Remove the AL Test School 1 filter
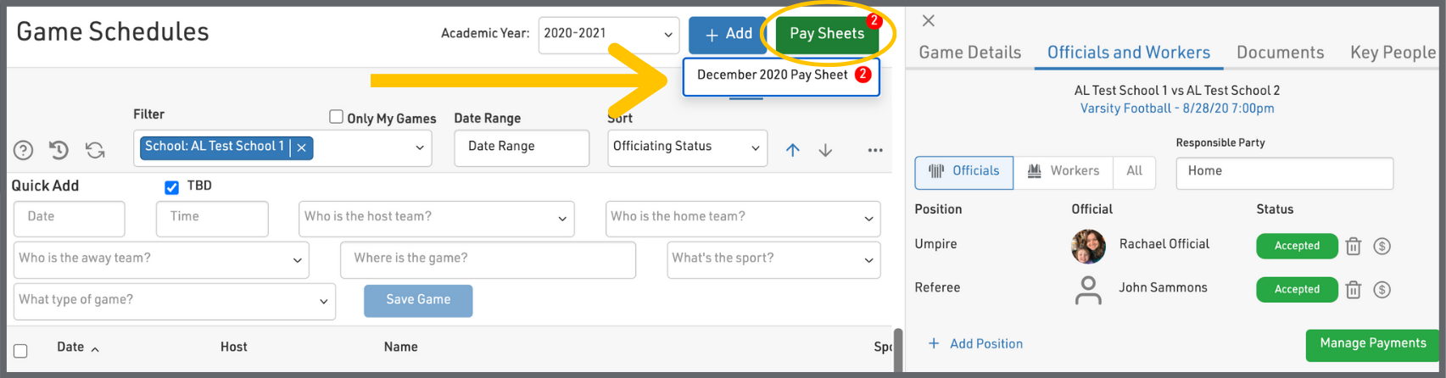The height and width of the screenshot is (378, 1446). click(301, 147)
